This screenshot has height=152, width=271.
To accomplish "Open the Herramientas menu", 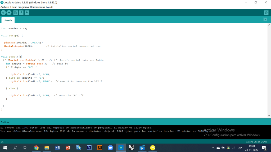I will [x=37, y=7].
